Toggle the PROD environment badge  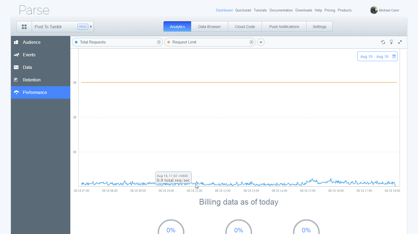coord(83,27)
